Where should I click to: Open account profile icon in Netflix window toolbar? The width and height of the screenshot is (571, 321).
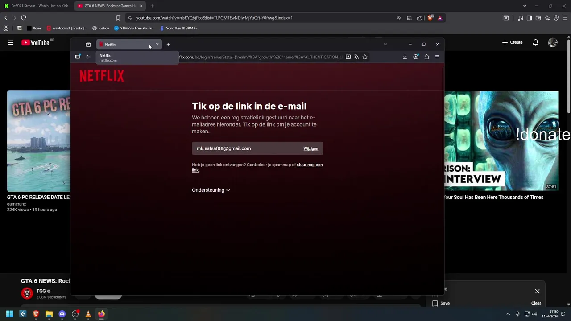pos(416,57)
